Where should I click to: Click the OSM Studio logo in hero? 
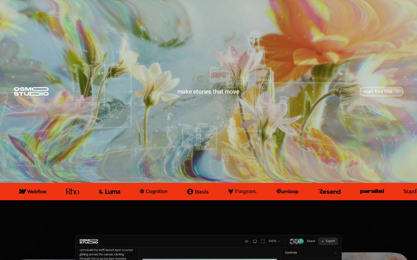click(31, 91)
